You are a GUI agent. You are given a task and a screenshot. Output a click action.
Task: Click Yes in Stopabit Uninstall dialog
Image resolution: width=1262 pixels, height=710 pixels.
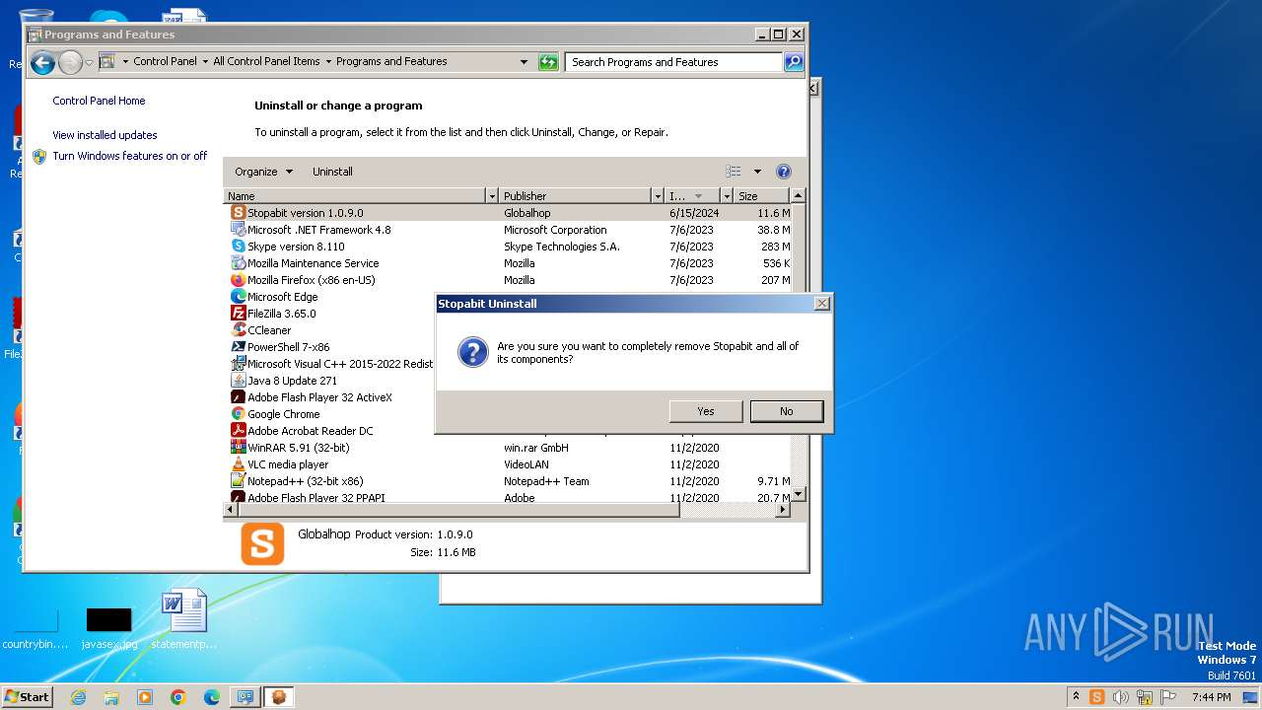(706, 411)
